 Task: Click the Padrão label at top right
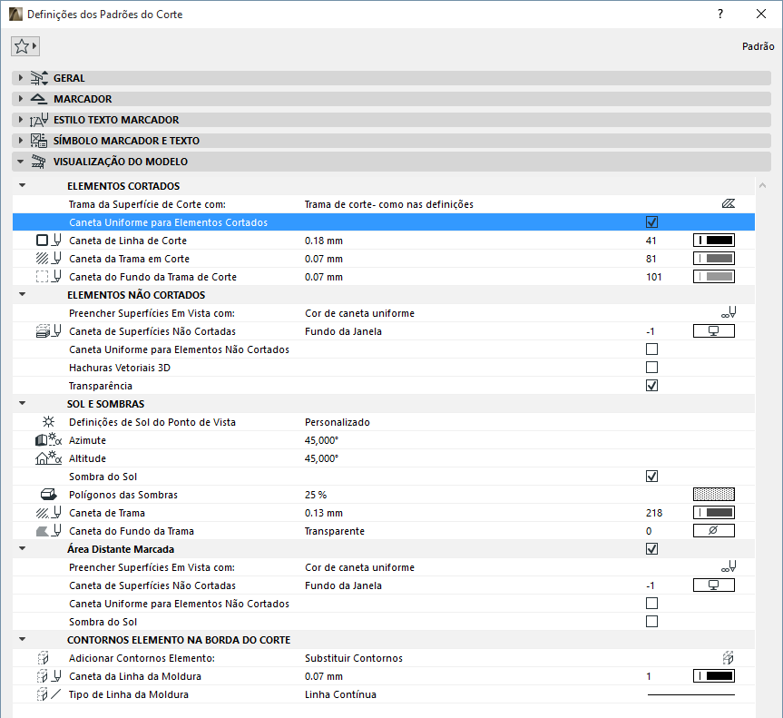coord(758,46)
